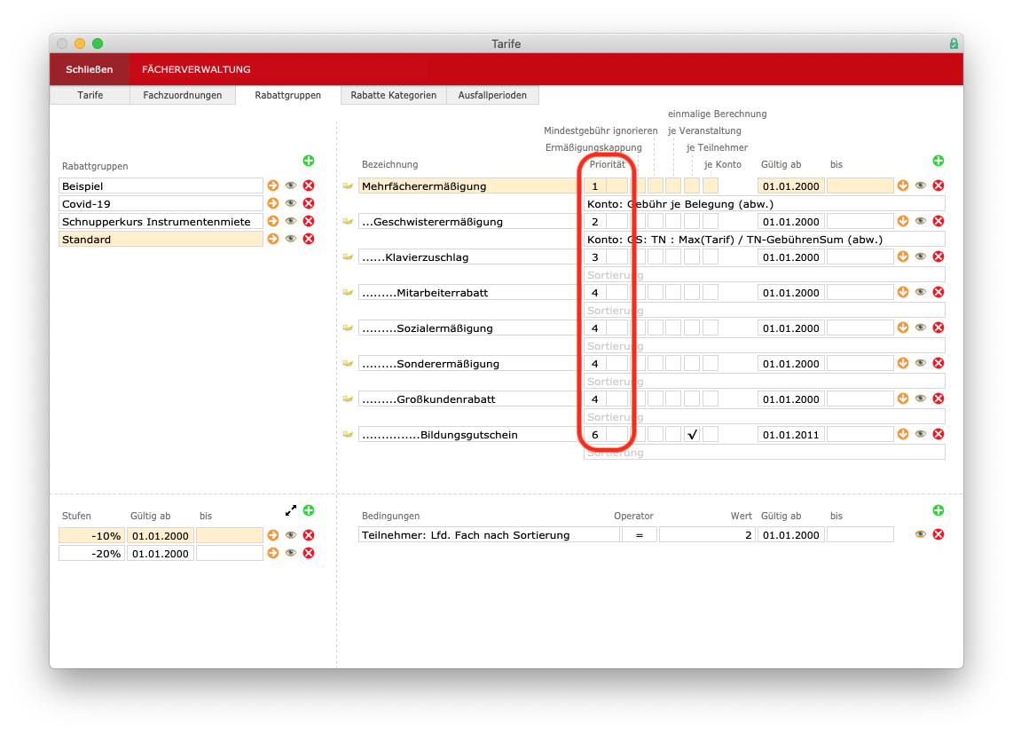Expand Geschwisterermäßigung with orange down arrow

pos(903,221)
